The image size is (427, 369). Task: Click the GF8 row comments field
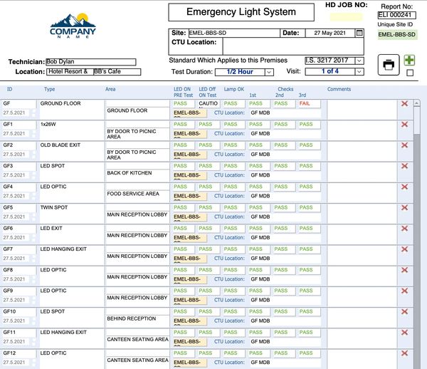[362, 276]
